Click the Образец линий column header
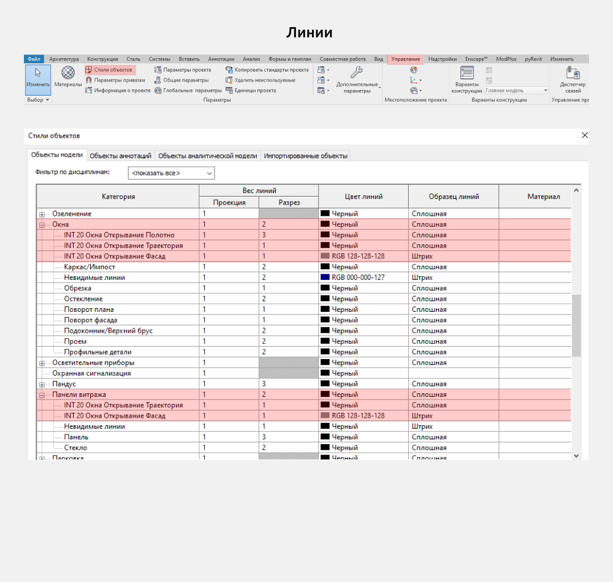The image size is (613, 582). point(454,197)
